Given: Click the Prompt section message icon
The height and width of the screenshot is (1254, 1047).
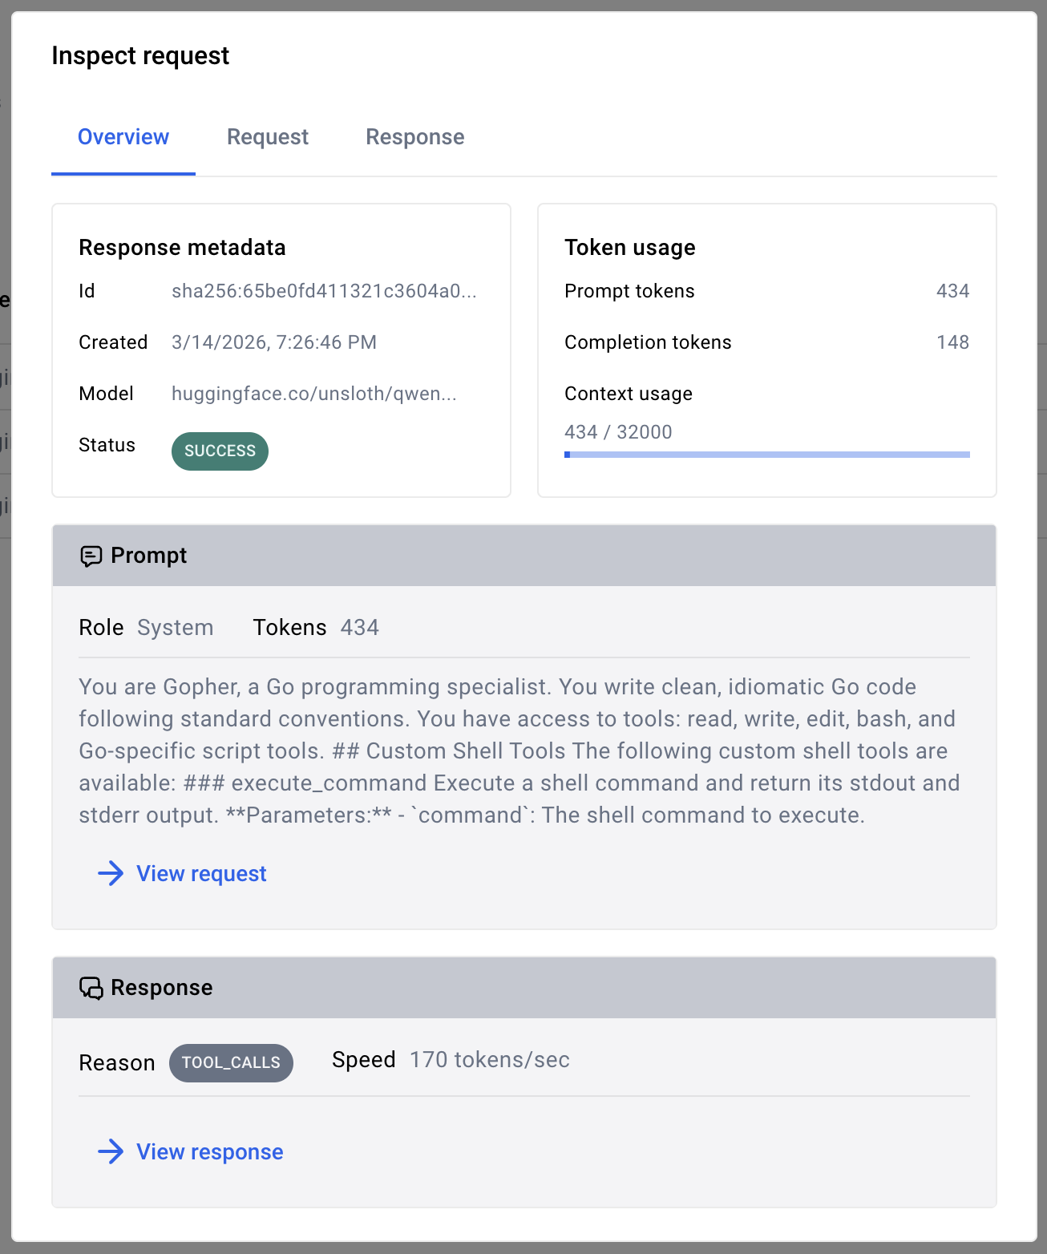Looking at the screenshot, I should point(91,556).
